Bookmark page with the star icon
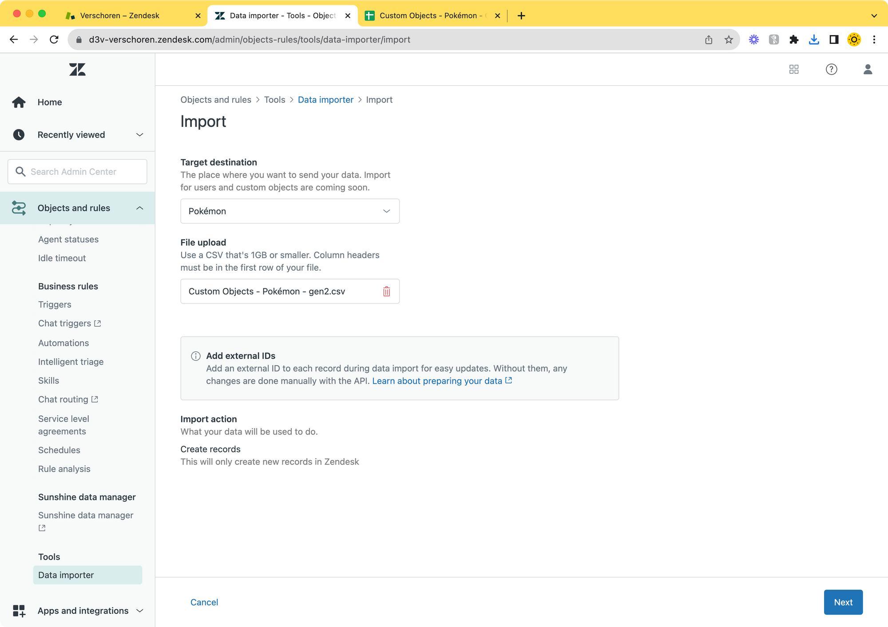 tap(729, 39)
